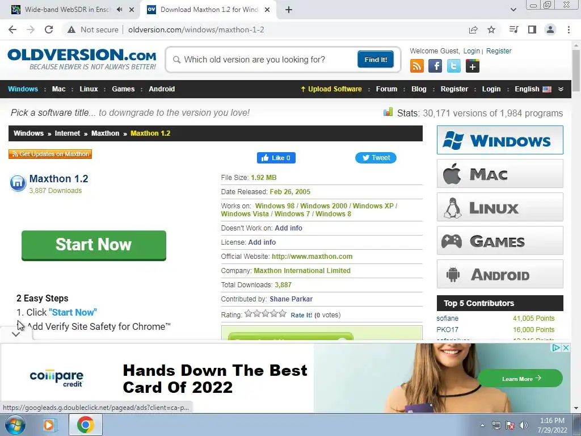Screen dimensions: 581x436
Task: Click the Find It! search button
Action: [x=376, y=59]
